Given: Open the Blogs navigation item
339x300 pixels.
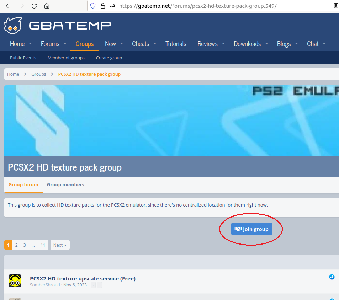Looking at the screenshot, I should [x=284, y=44].
